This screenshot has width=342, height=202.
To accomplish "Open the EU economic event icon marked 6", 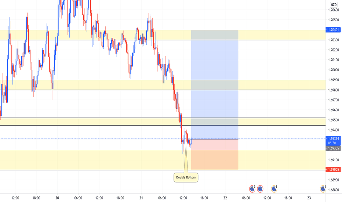I will pyautogui.click(x=274, y=189).
